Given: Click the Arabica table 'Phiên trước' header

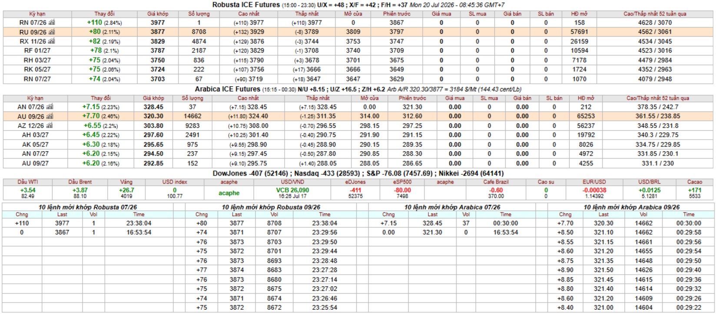Looking at the screenshot, I should (x=412, y=98).
